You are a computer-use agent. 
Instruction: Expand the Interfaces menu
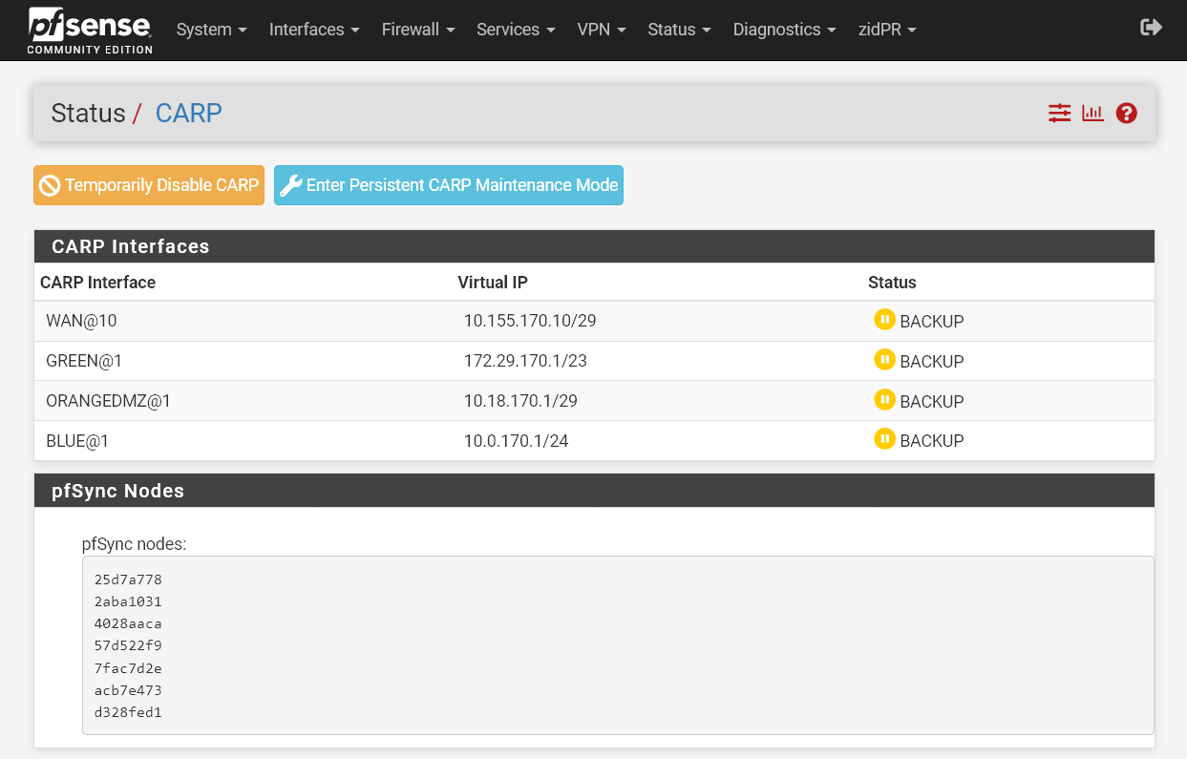307,30
